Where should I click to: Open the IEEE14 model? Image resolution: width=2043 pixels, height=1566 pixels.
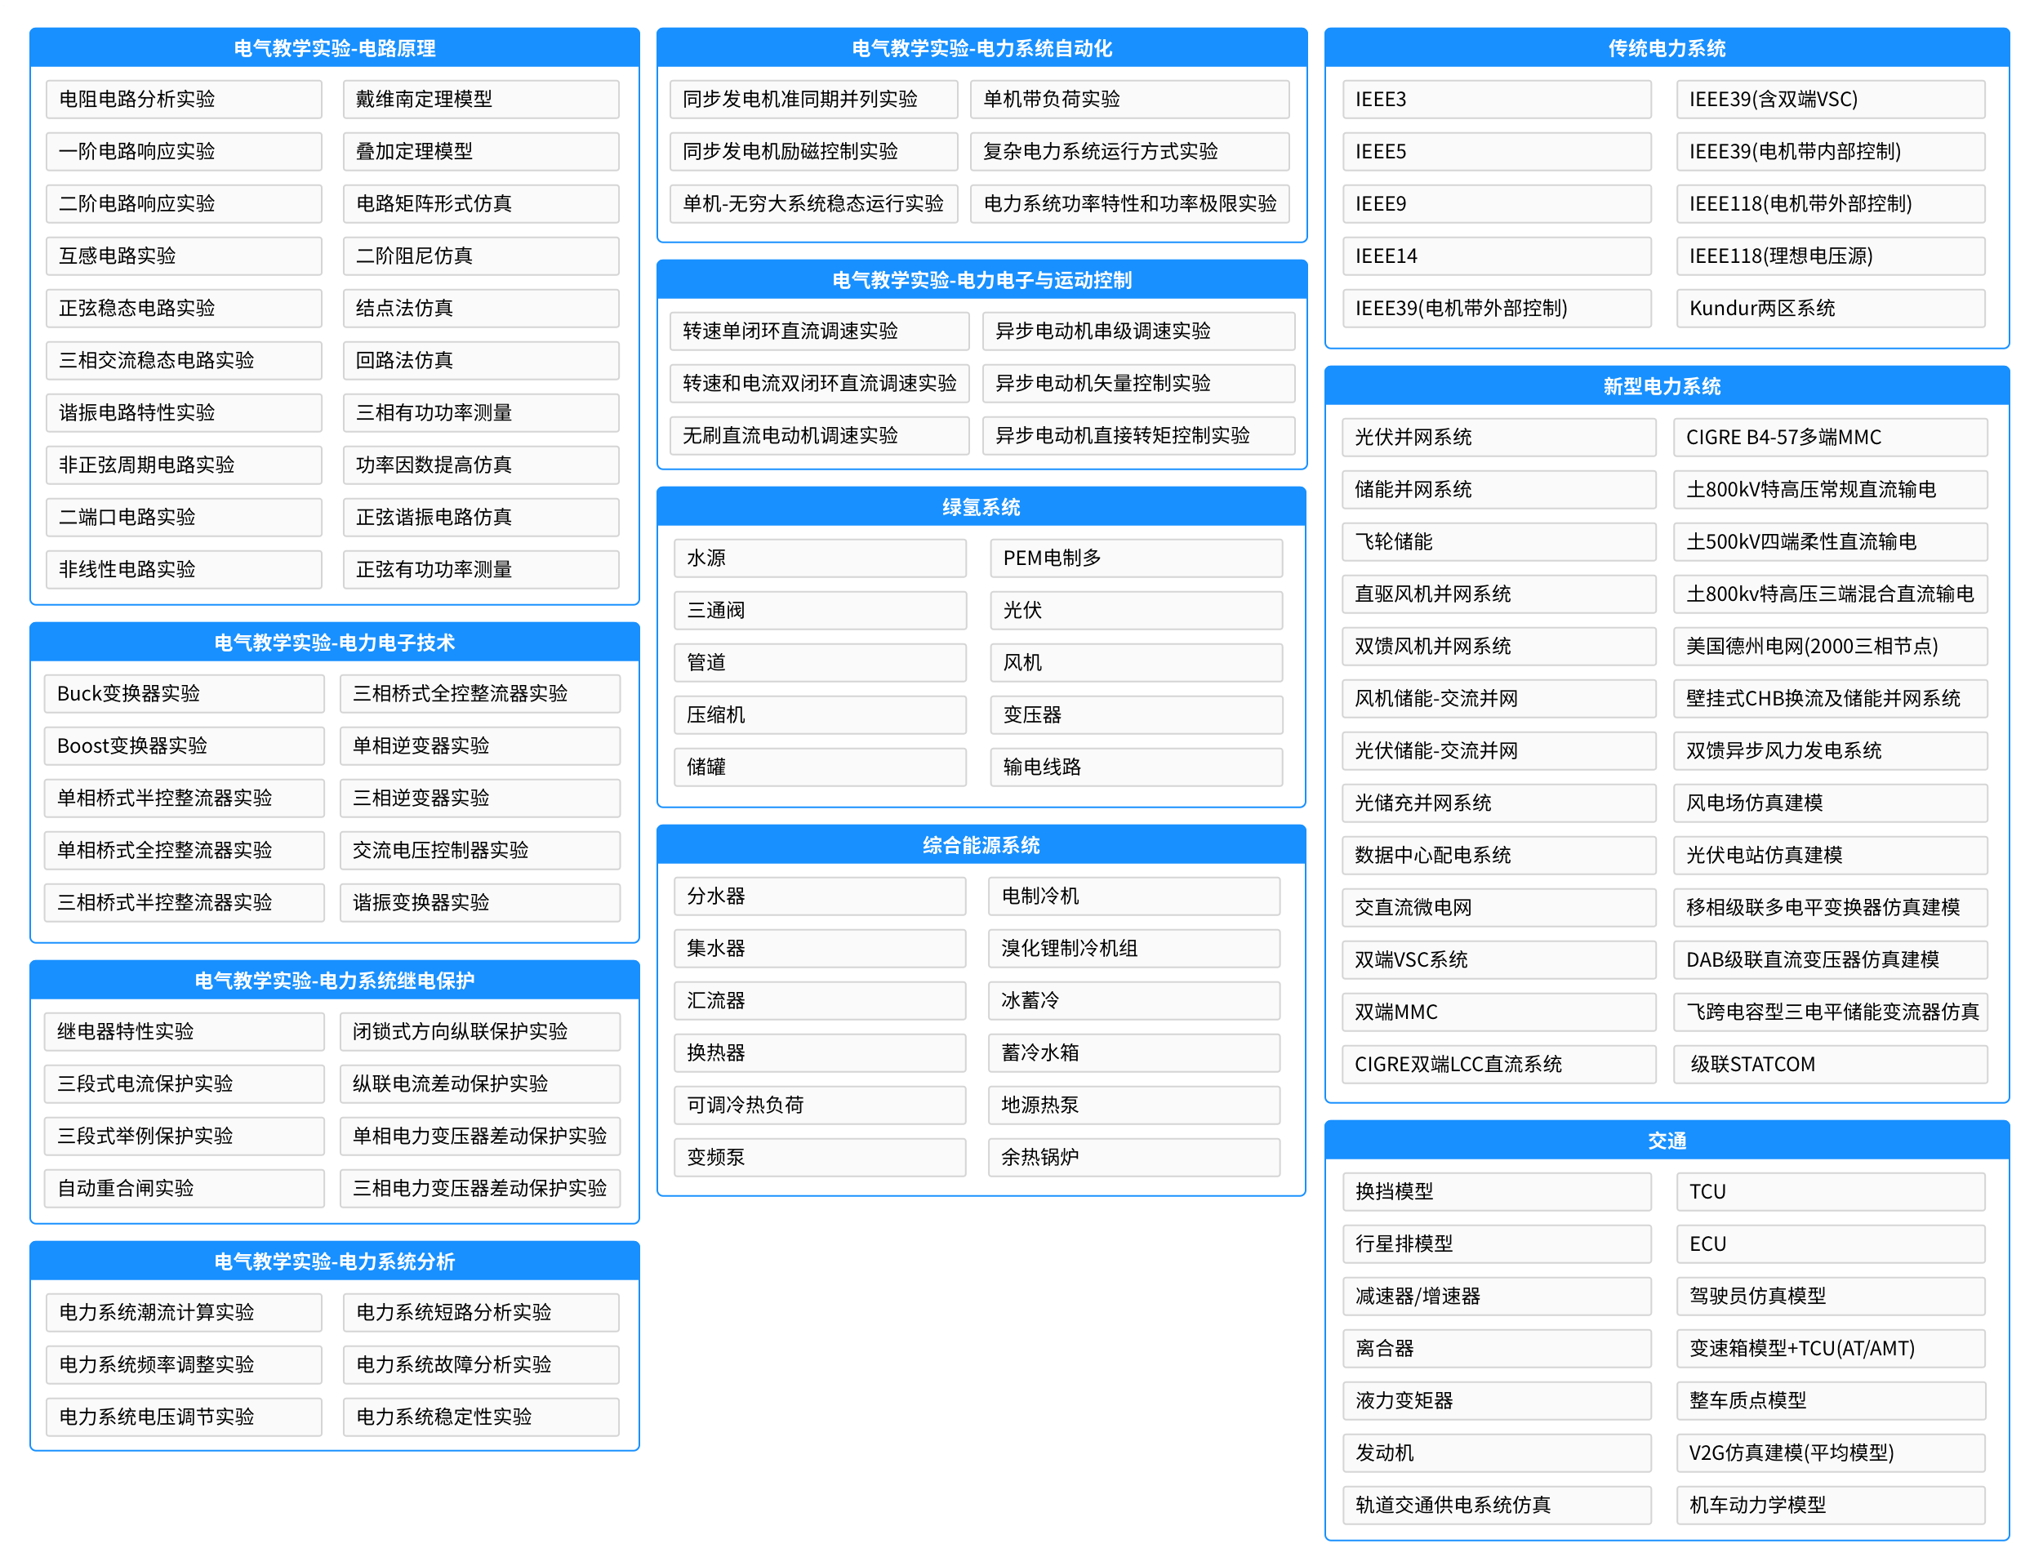tap(1496, 256)
